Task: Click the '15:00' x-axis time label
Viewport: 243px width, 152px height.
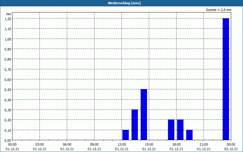Action: coord(149,145)
